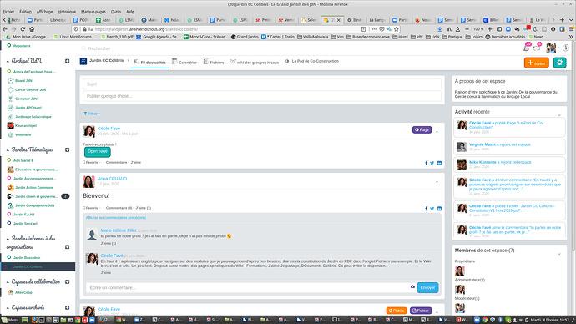This screenshot has height=324, width=576.
Task: Open the Fichiers tab
Action: pos(214,62)
